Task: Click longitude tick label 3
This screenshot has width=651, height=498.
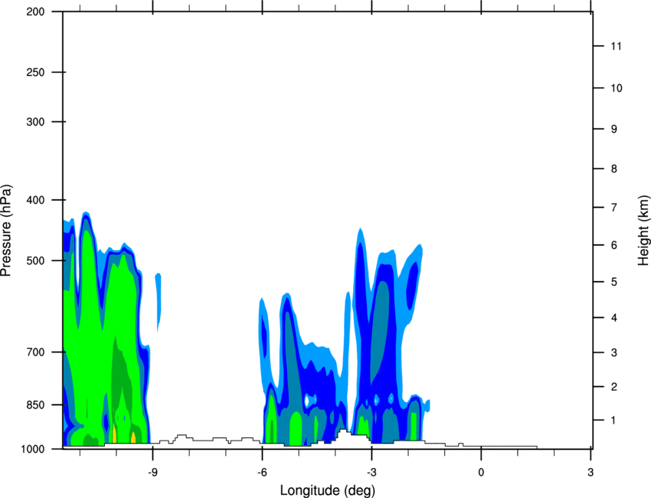Action: pyautogui.click(x=590, y=473)
